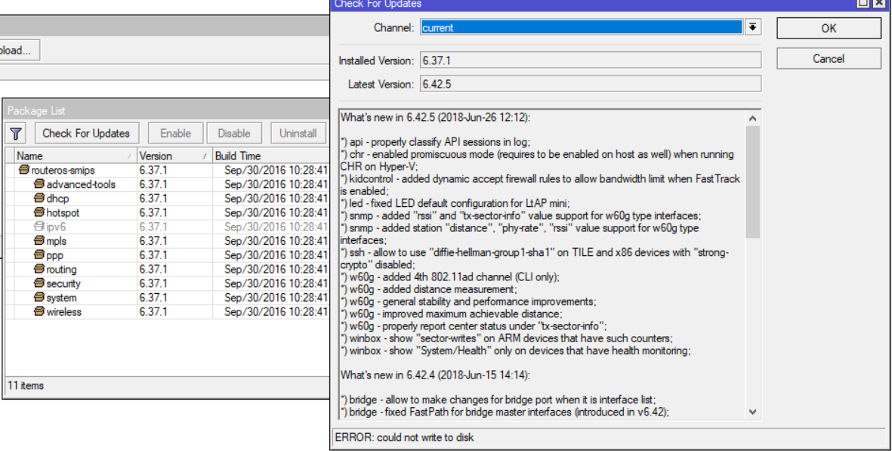Click the changelog scrollbar up arrow

(752, 119)
